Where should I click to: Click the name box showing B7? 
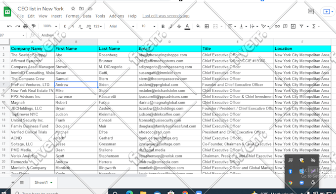12,35
